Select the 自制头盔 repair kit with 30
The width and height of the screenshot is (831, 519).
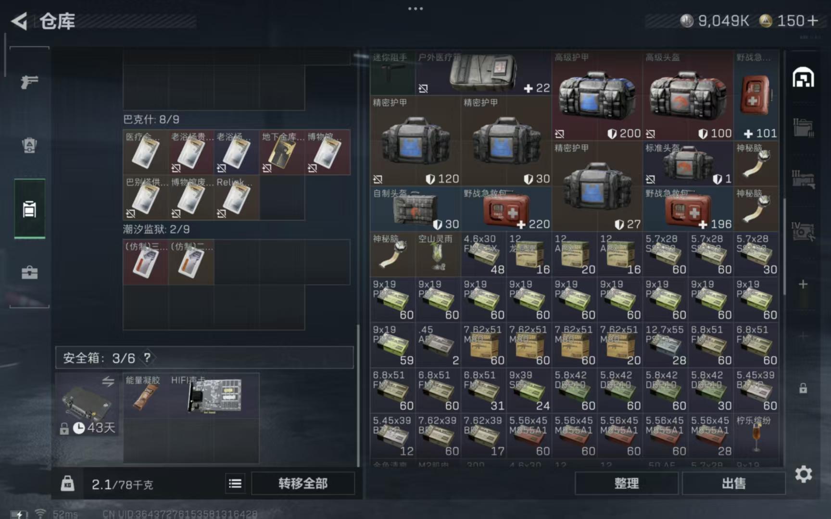(415, 209)
